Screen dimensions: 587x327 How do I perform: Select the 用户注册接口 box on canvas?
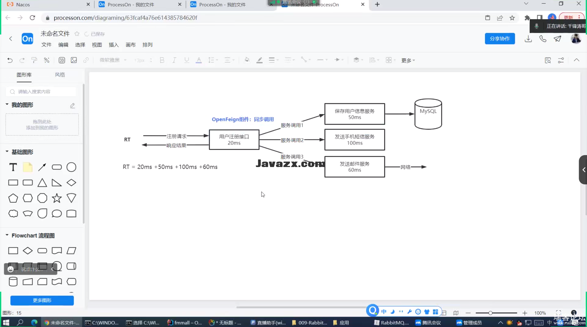pos(234,140)
